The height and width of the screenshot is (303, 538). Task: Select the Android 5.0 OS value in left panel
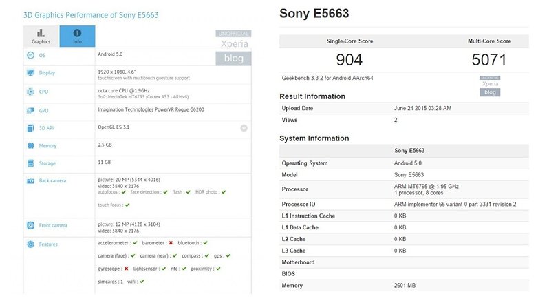coord(110,54)
